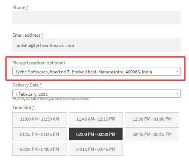Click the Tyche Softwares address text in dropdown
The height and width of the screenshot is (164, 189).
83,72
